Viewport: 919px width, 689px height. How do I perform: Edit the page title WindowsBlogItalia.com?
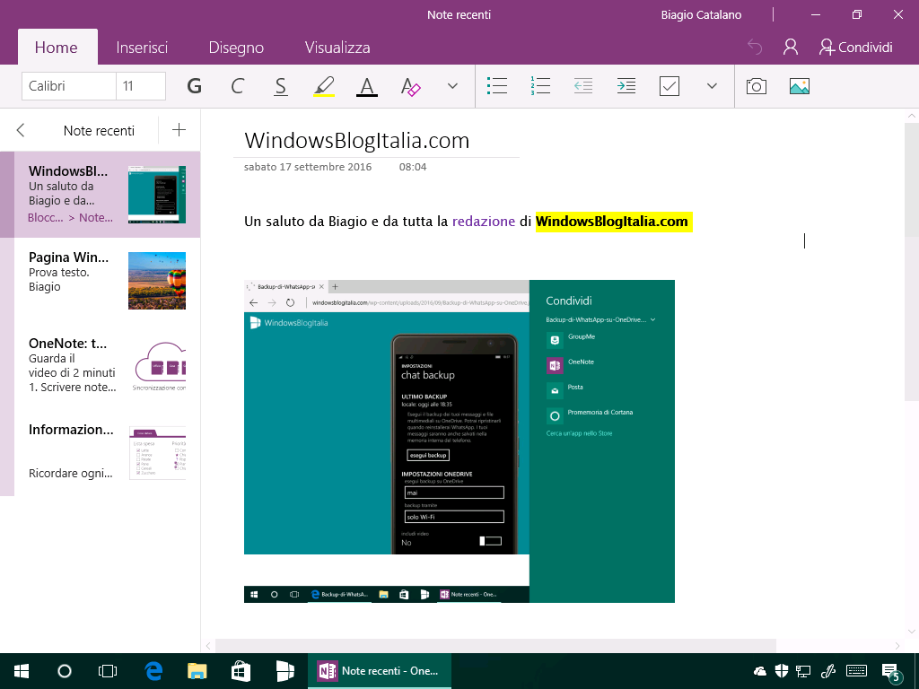357,141
